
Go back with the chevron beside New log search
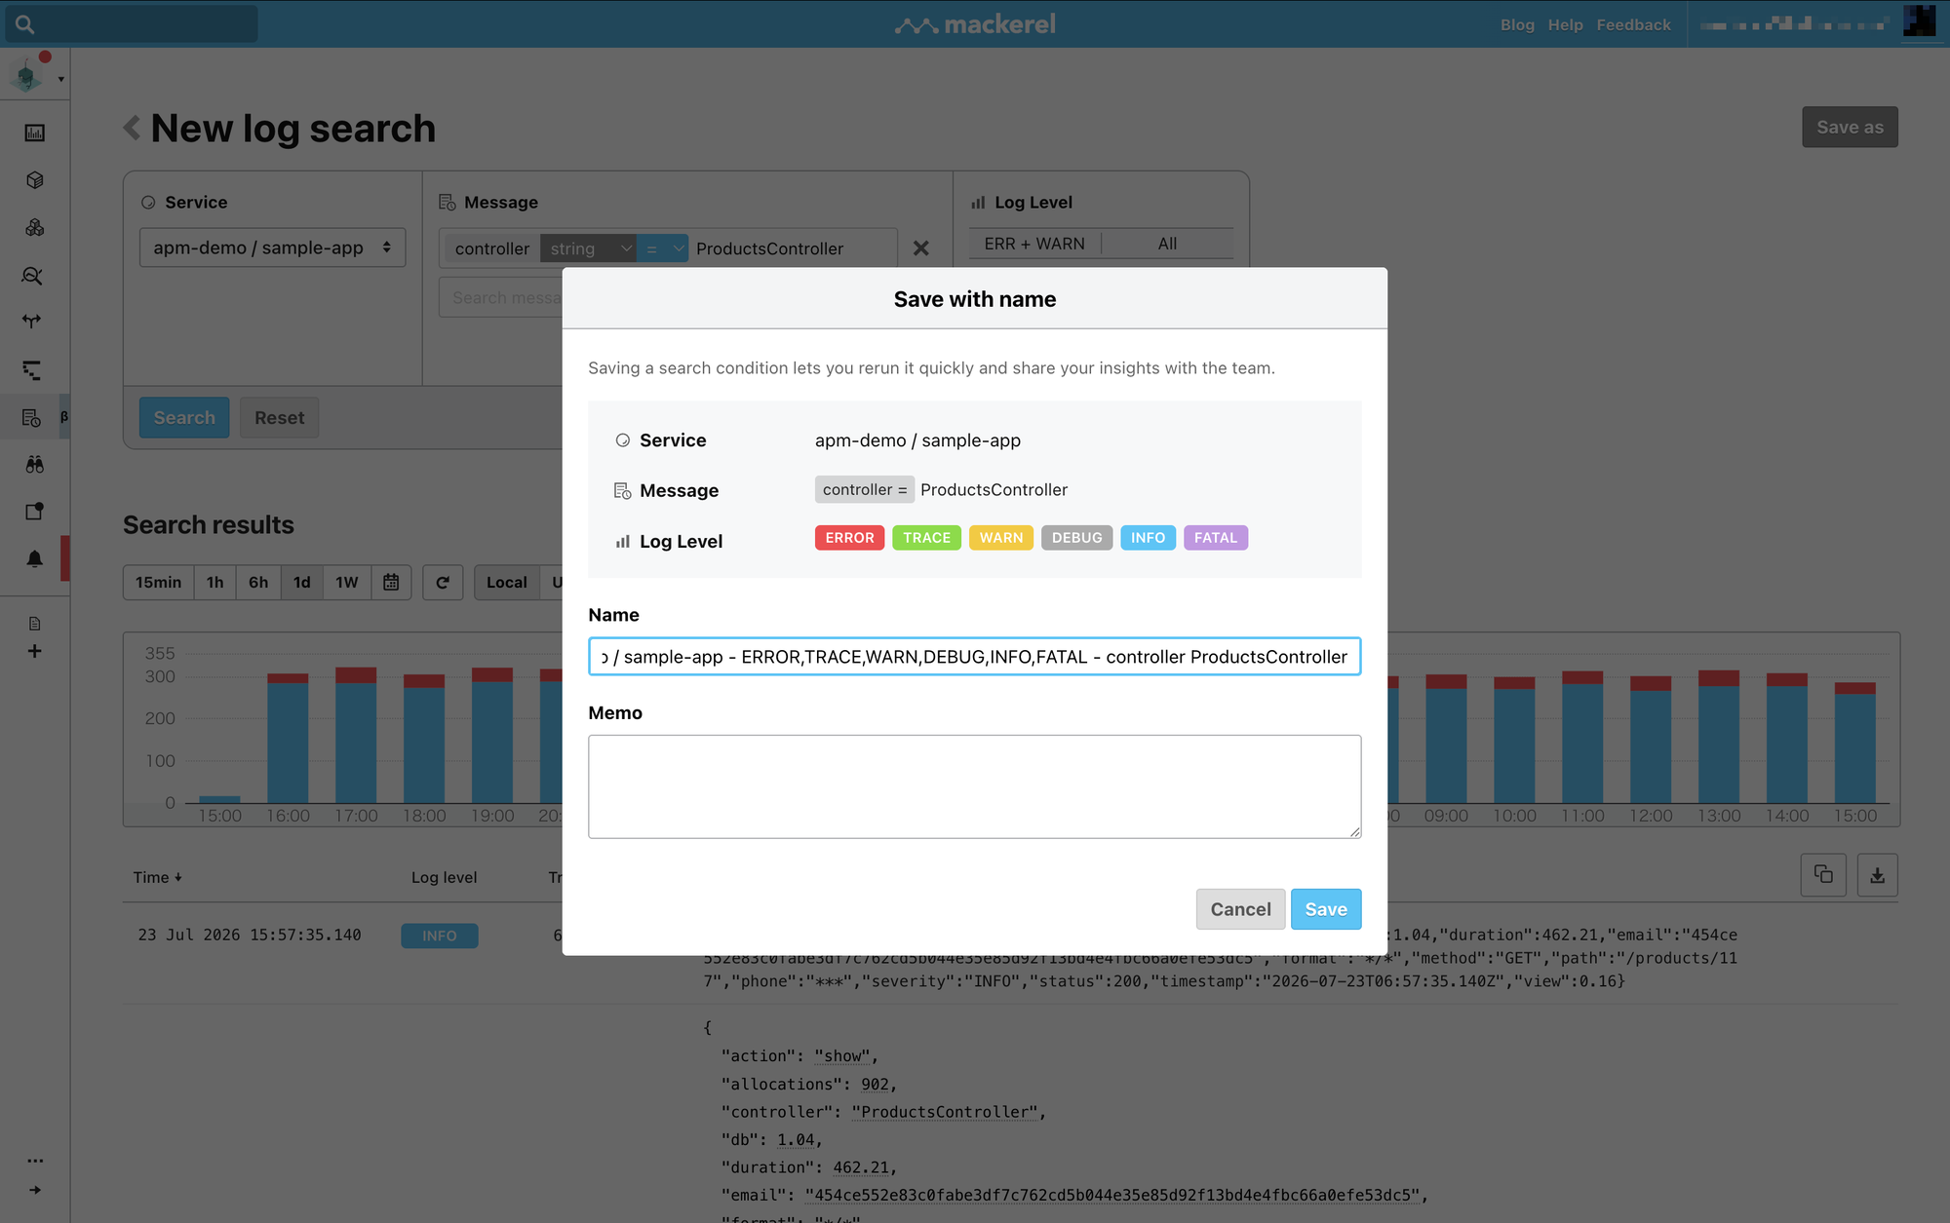[132, 128]
